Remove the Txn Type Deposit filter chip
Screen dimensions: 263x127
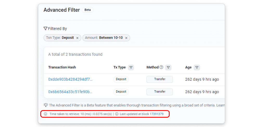coord(77,38)
